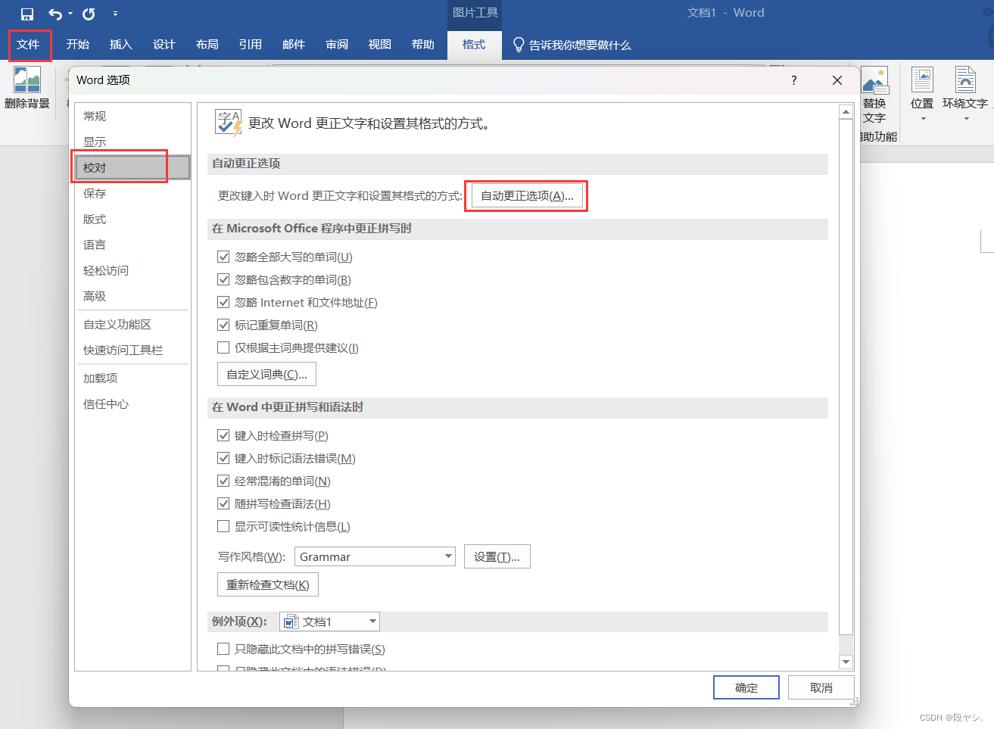
Task: Close the Word 选项 dialog
Action: coord(837,80)
